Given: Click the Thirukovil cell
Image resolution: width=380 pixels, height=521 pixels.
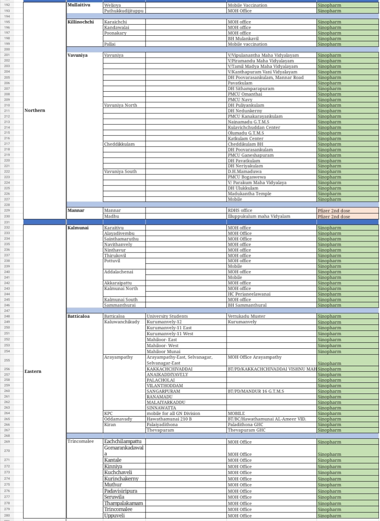Looking at the screenshot, I should [x=124, y=256].
